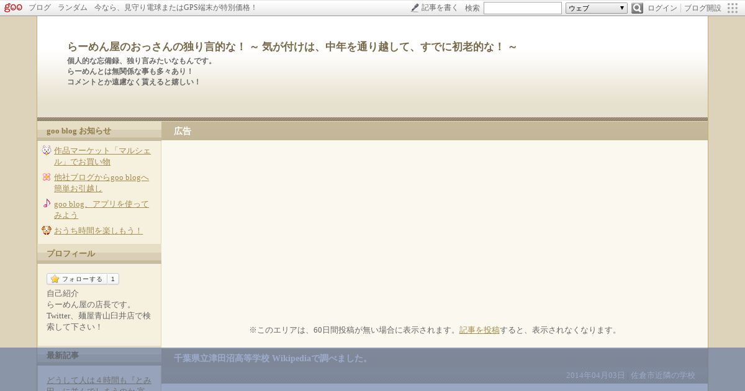This screenshot has width=745, height=391.
Task: Click the pencil icon beside 記事を書く
Action: pos(415,8)
